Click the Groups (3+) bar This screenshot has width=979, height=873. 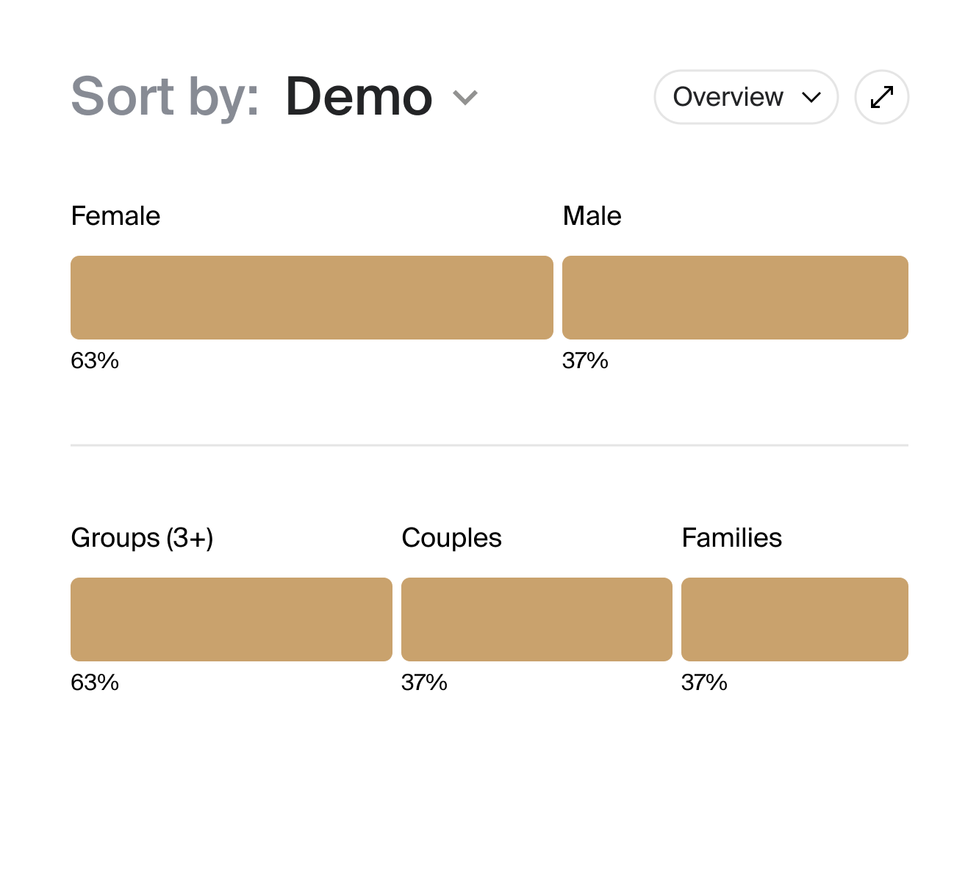[x=232, y=619]
